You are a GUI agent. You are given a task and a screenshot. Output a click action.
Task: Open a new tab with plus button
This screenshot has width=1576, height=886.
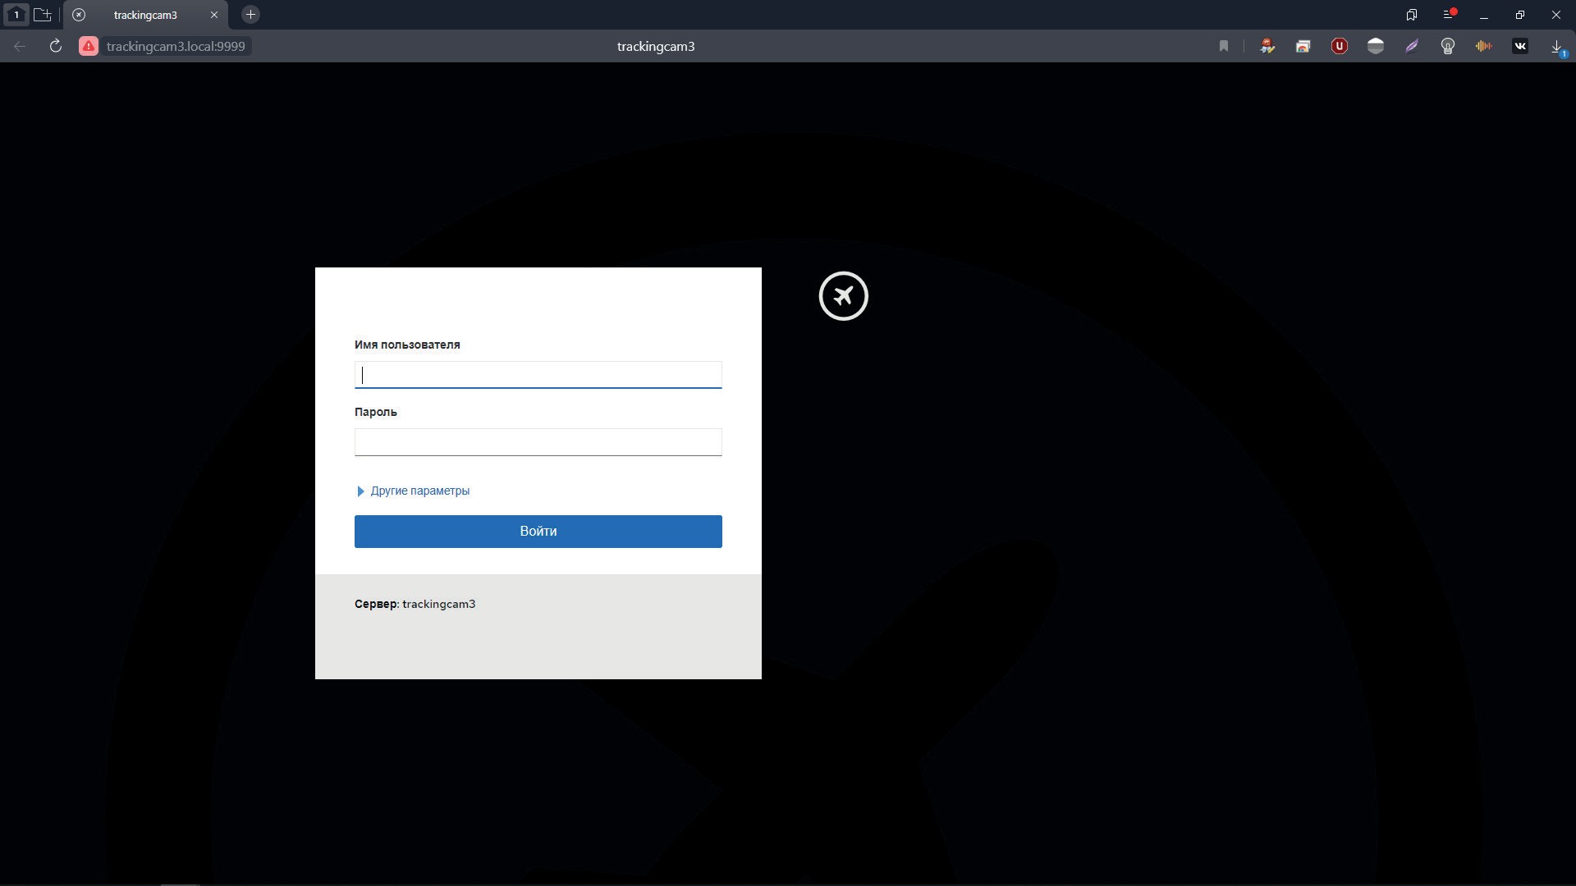pyautogui.click(x=250, y=15)
